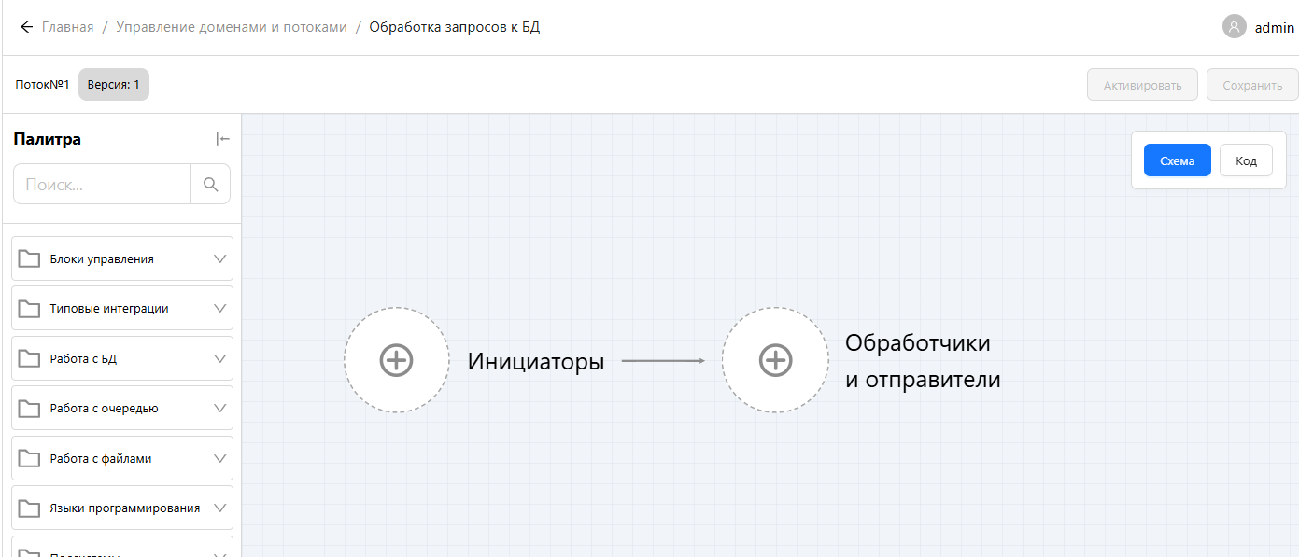
Task: Focus the palette Поиск field
Action: (102, 184)
